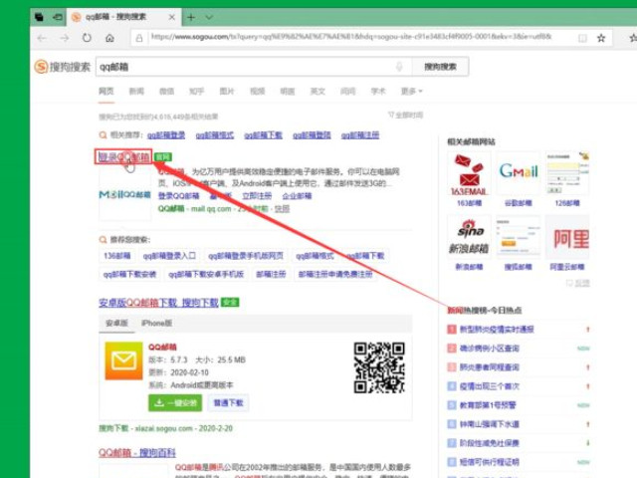Switch to the 微信 search tab
The image size is (637, 478).
(166, 91)
